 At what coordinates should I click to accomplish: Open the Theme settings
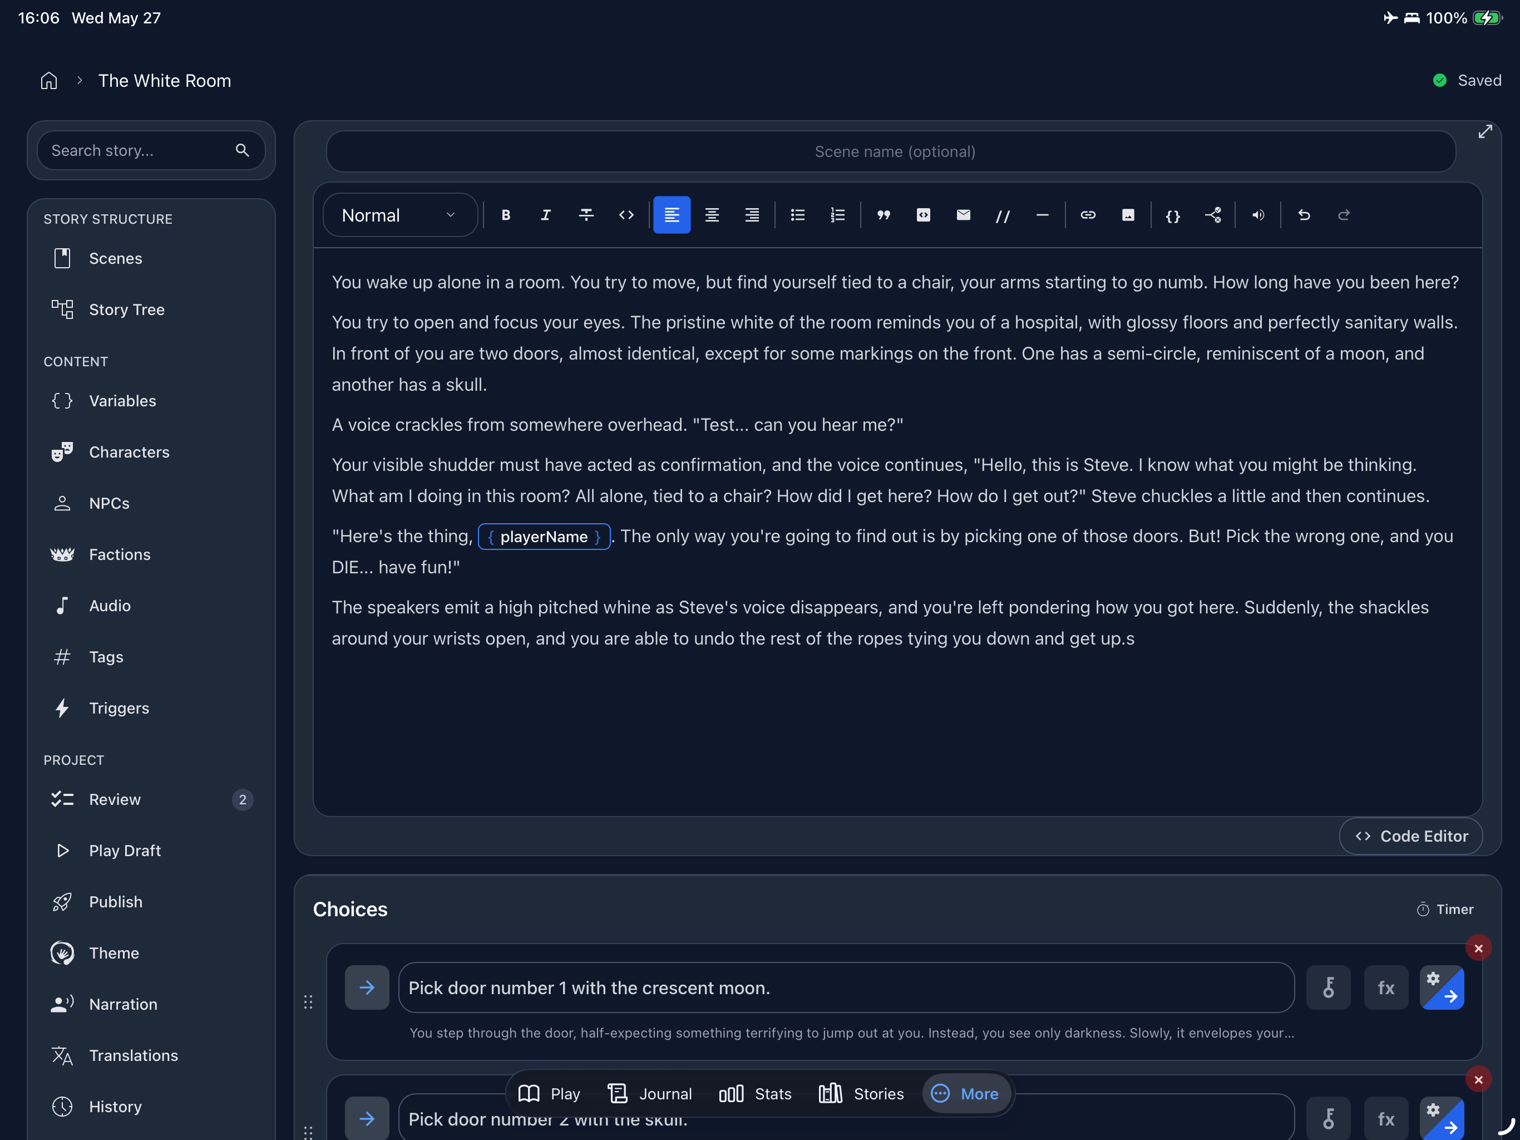151,953
